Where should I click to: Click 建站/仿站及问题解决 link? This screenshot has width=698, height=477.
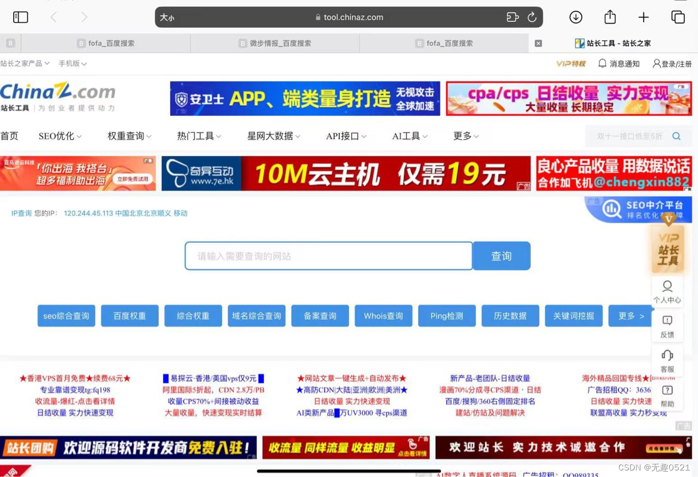(490, 413)
